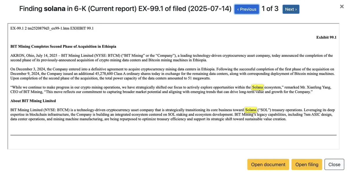The image size is (347, 172).
Task: Click the 'About BIT Mining Limited' heading
Action: pos(33,101)
